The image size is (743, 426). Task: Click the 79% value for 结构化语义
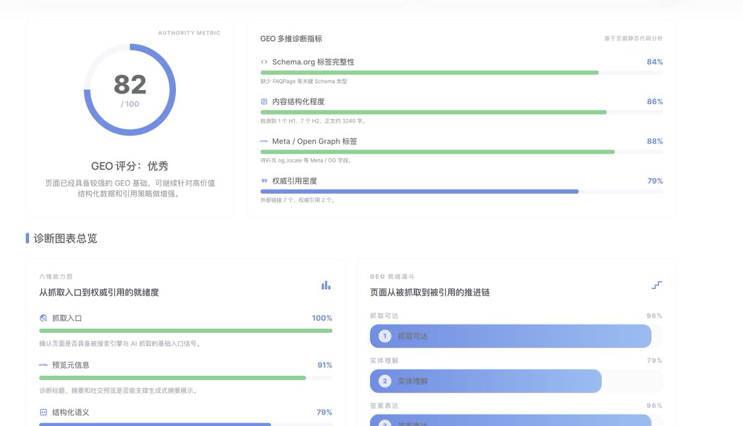click(x=324, y=412)
